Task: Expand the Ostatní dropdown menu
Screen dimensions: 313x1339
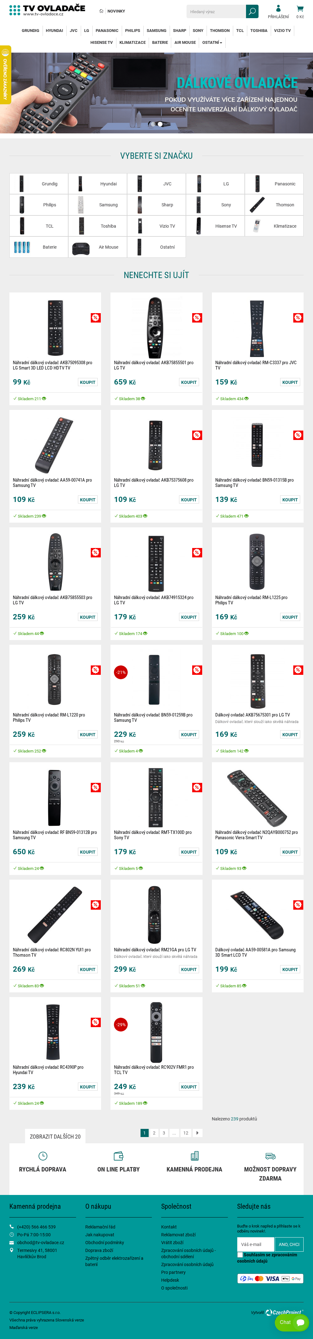Action: (x=212, y=43)
